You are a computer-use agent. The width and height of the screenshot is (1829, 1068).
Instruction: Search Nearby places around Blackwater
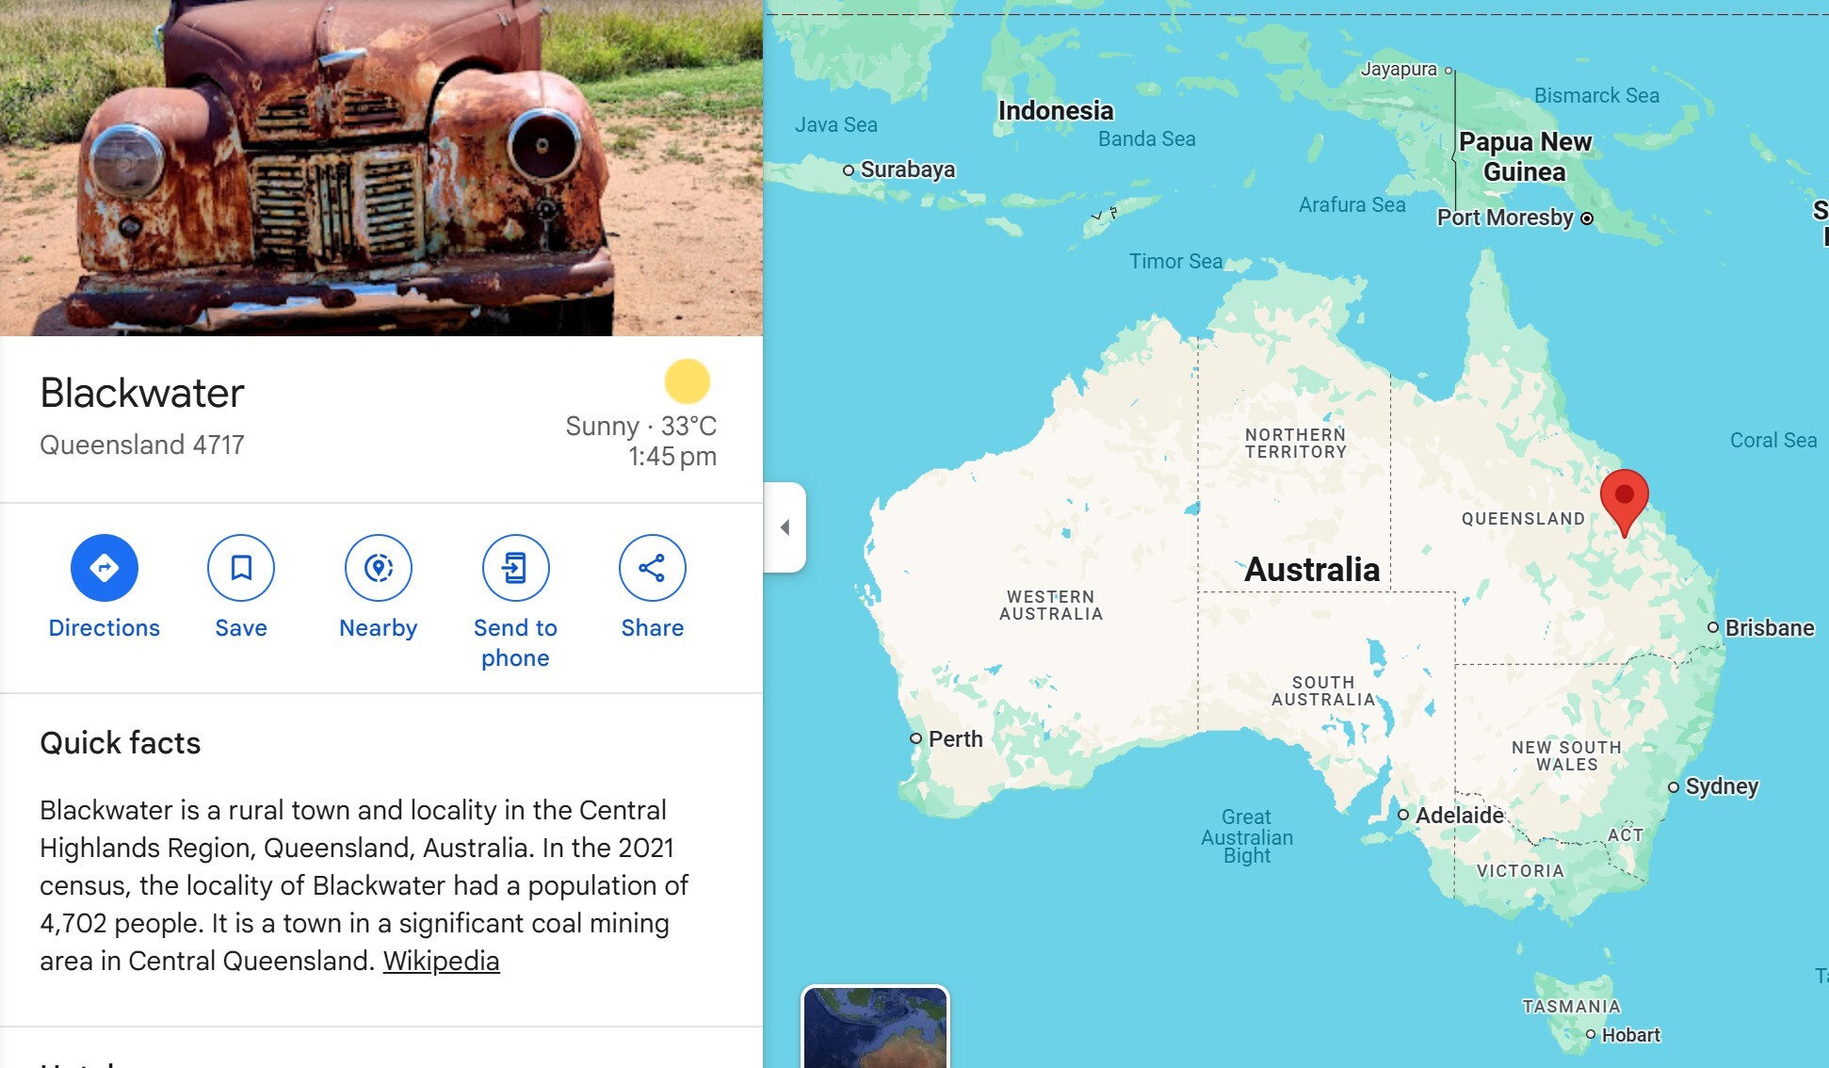pyautogui.click(x=379, y=568)
